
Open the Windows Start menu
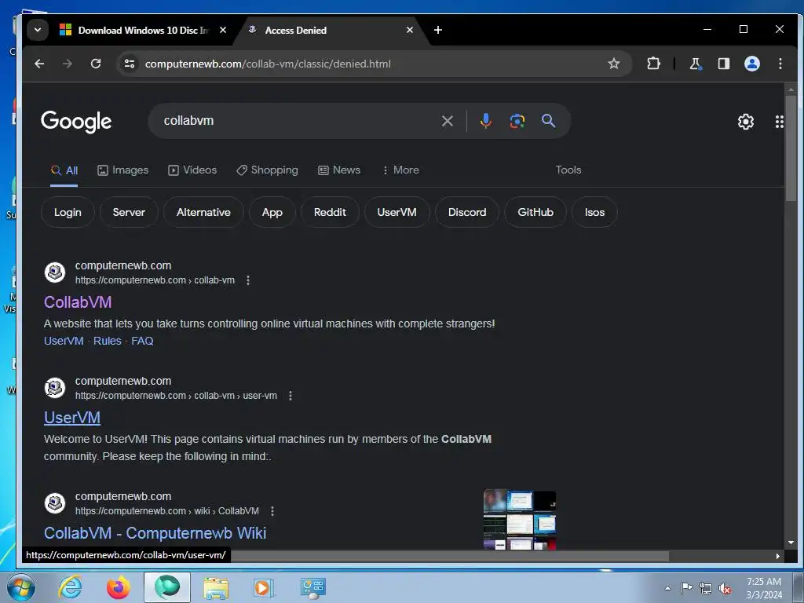click(x=20, y=587)
